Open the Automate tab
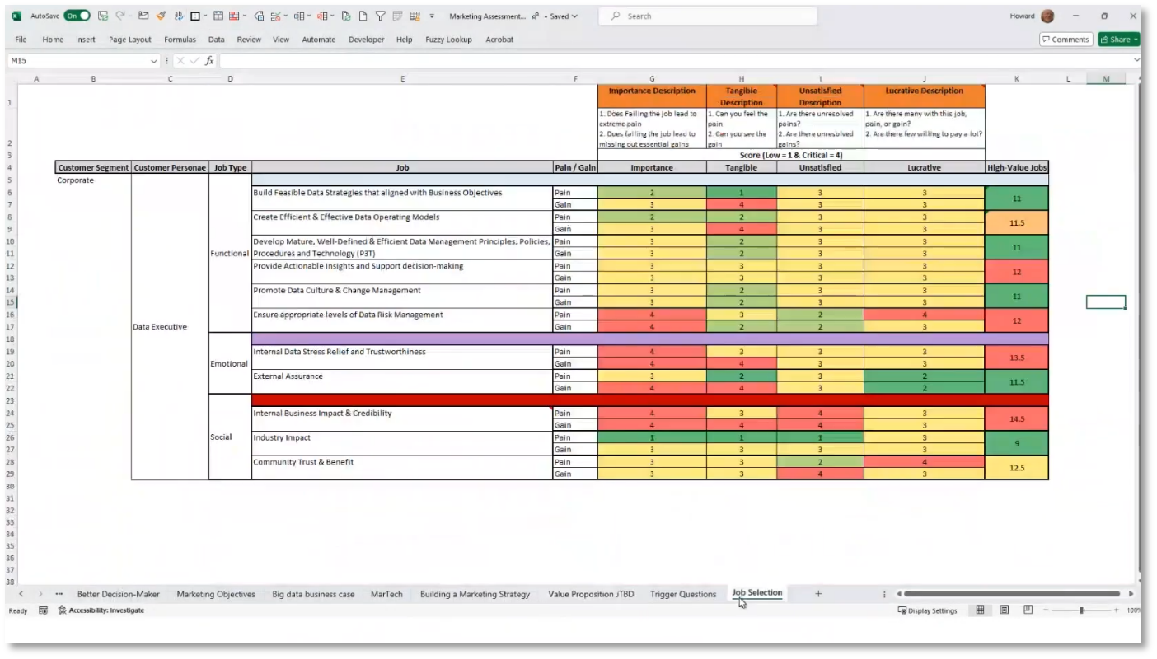This screenshot has width=1157, height=659. (318, 40)
